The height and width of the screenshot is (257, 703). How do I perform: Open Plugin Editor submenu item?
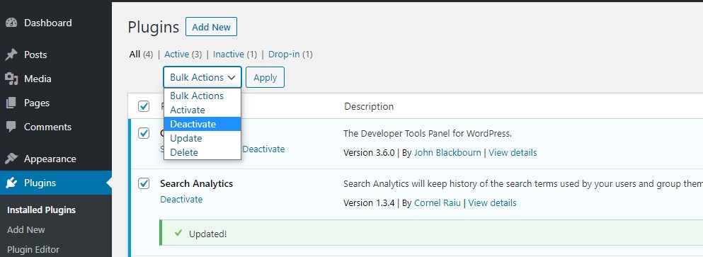pyautogui.click(x=33, y=249)
